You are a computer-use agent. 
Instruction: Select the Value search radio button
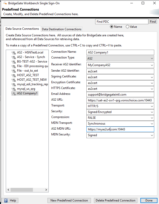point(127,27)
